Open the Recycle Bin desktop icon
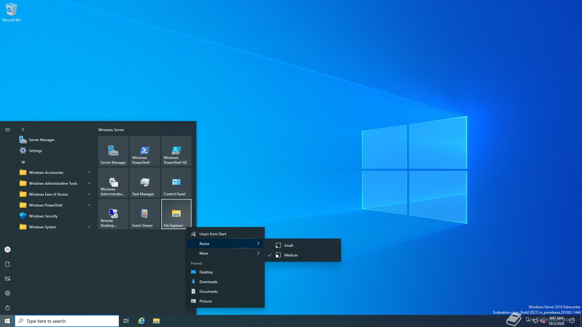This screenshot has height=327, width=582. [11, 12]
